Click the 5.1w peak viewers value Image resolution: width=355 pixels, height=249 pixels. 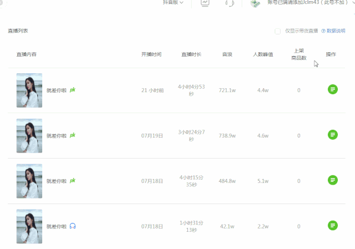tap(263, 181)
